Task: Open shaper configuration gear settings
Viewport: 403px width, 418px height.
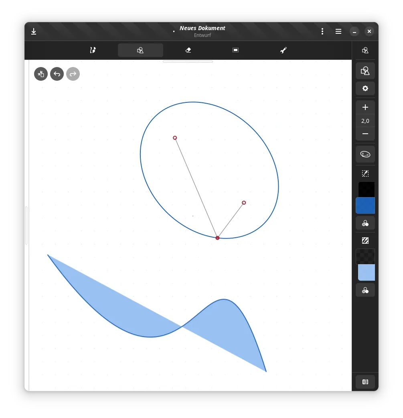Action: (365, 88)
